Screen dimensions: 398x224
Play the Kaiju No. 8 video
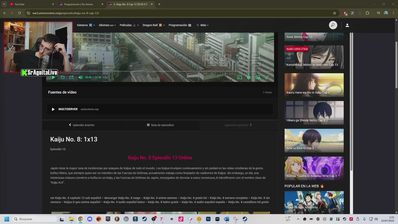click(x=53, y=77)
